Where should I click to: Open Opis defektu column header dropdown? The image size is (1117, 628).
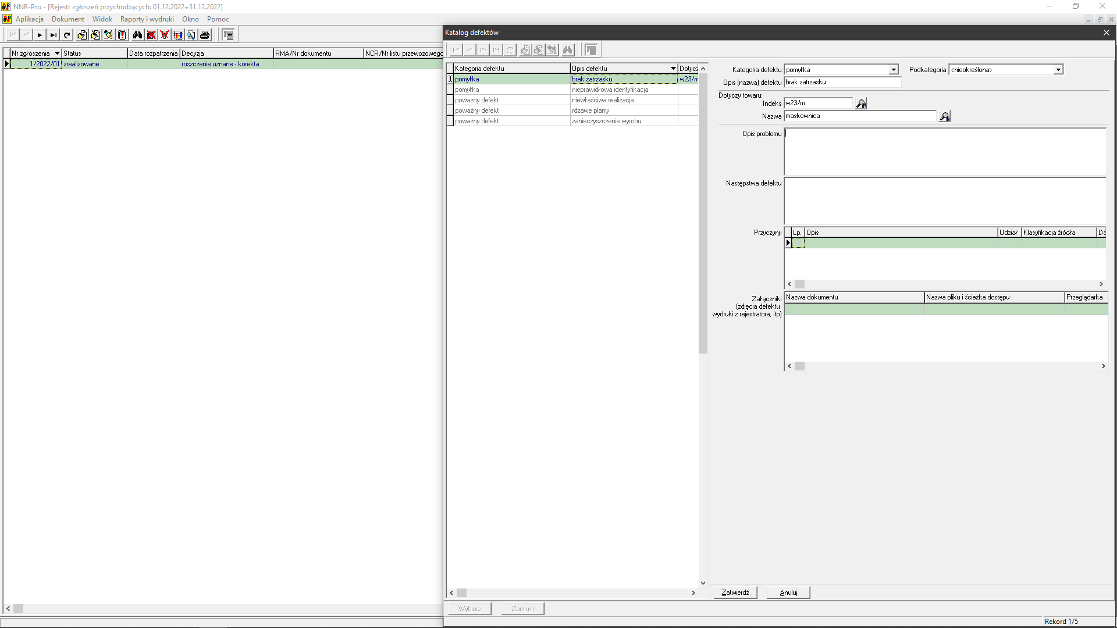pos(673,69)
